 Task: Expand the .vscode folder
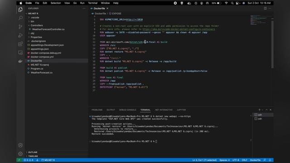35,17
